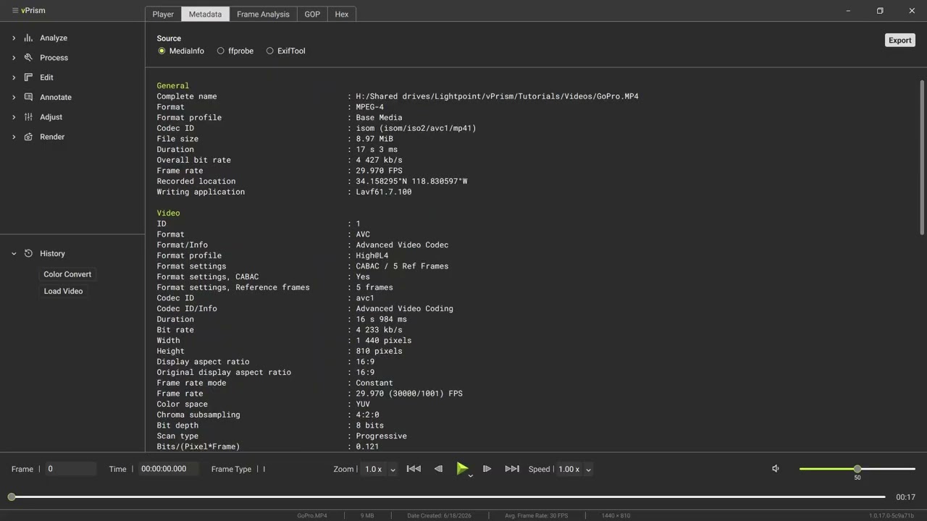Switch to the Player tab

(x=163, y=14)
